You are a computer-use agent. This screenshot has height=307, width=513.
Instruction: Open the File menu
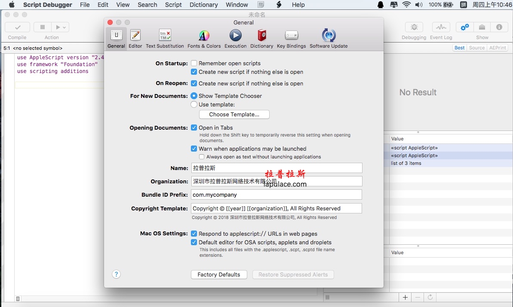[x=85, y=5]
